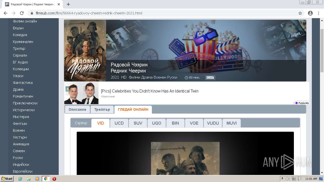Open the БГ Аудио category
The width and height of the screenshot is (324, 182).
pos(21,62)
